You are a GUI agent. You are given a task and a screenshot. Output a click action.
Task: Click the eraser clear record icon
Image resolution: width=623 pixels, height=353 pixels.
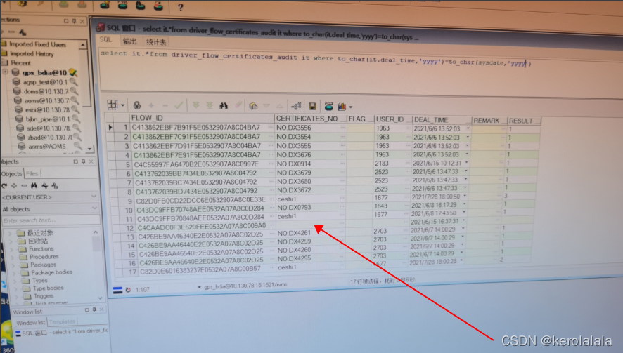point(238,105)
